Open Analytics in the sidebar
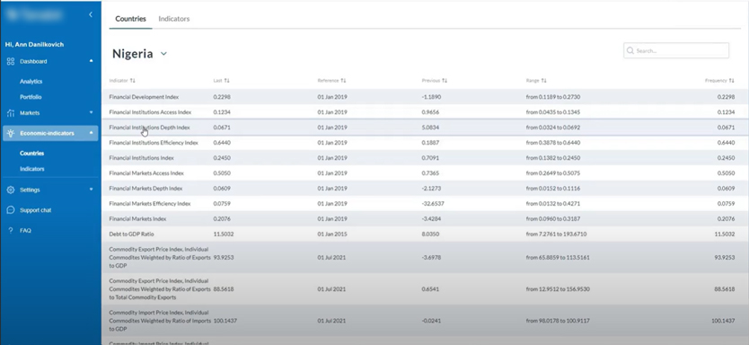This screenshot has height=345, width=749. pos(31,82)
